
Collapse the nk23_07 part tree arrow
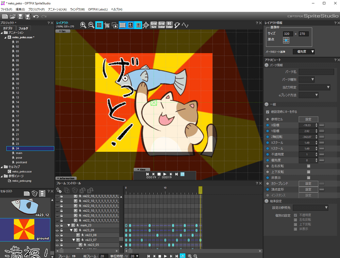73,240
